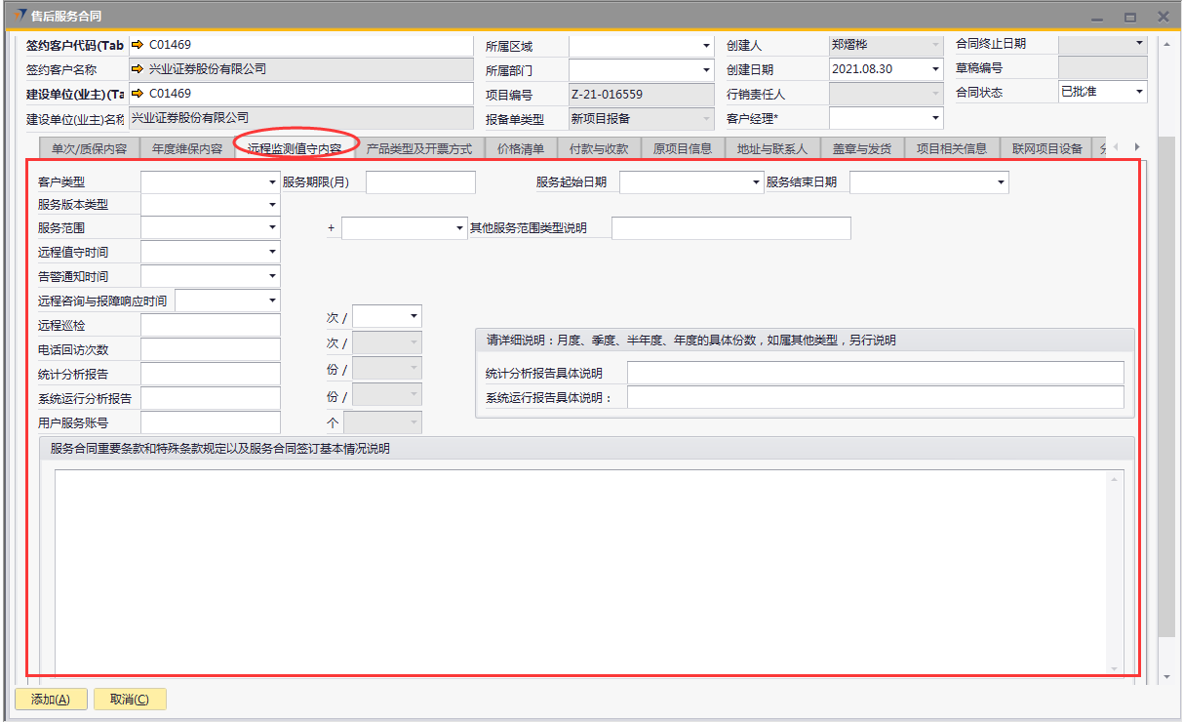The width and height of the screenshot is (1183, 722).
Task: Maximize the 售后服务合同 window
Action: click(x=1130, y=17)
